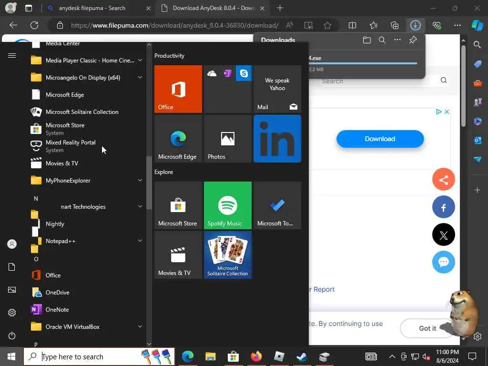Open Edge tab actions menu
The height and width of the screenshot is (366, 488).
pyautogui.click(x=29, y=8)
